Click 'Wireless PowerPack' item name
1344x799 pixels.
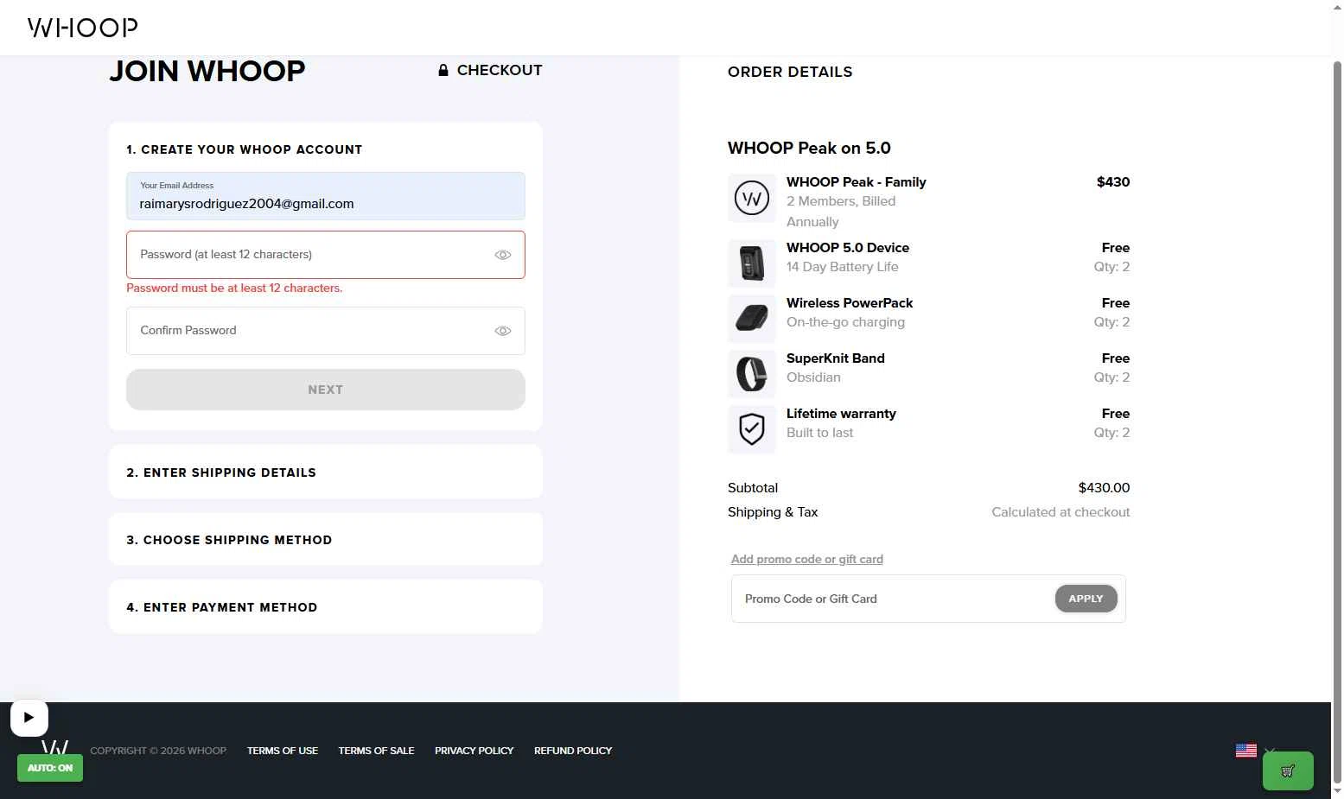[850, 302]
